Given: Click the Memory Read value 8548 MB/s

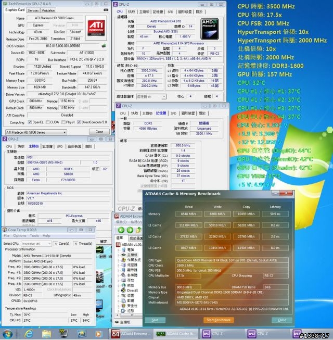Looking at the screenshot, I should [189, 214].
